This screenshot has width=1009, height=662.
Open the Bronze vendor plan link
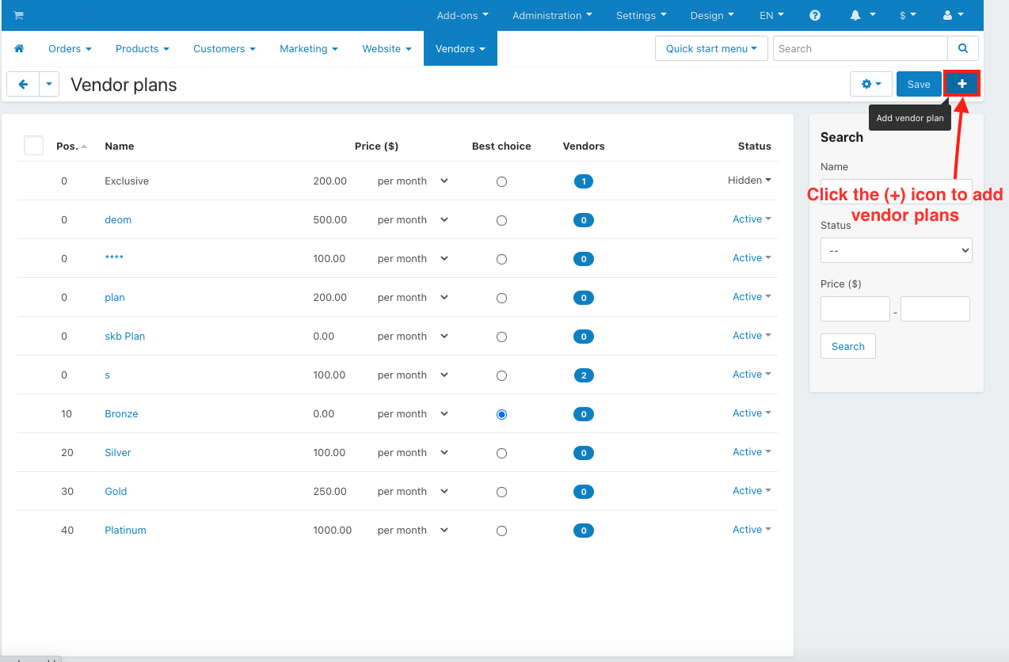click(121, 414)
